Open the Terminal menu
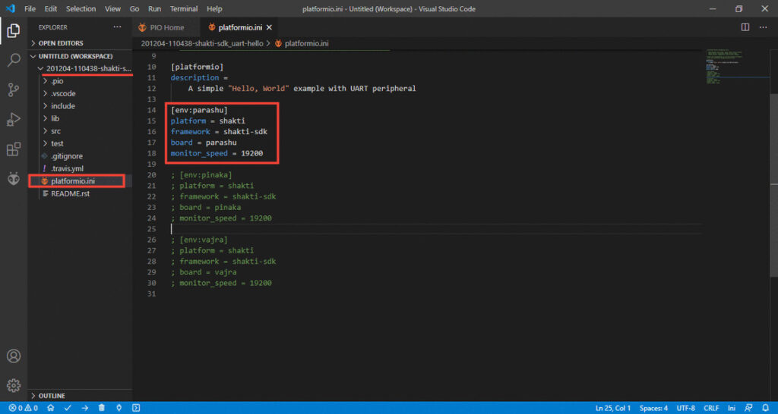This screenshot has height=414, width=778. point(184,9)
